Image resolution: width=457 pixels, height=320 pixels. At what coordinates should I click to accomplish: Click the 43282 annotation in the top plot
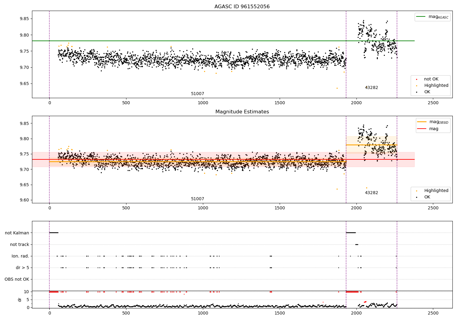(x=371, y=88)
